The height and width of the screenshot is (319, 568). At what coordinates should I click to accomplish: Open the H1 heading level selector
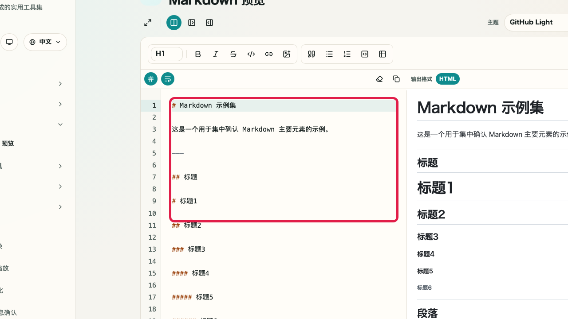[167, 54]
